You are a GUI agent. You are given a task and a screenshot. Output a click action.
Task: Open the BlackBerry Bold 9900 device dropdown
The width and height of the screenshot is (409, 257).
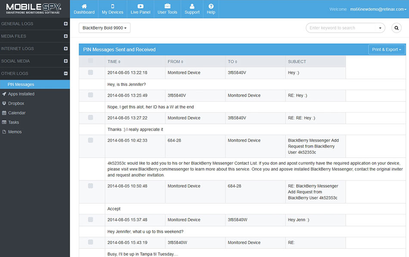[105, 28]
